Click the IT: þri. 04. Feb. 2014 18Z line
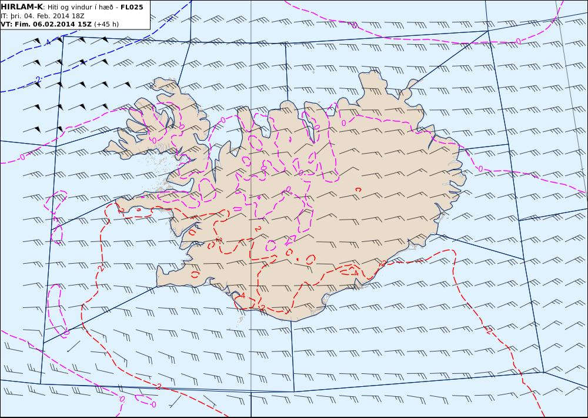588x418 pixels. pyautogui.click(x=42, y=16)
